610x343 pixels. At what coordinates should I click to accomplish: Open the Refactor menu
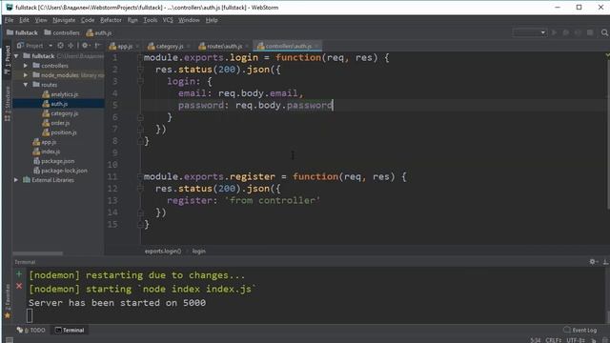click(111, 20)
